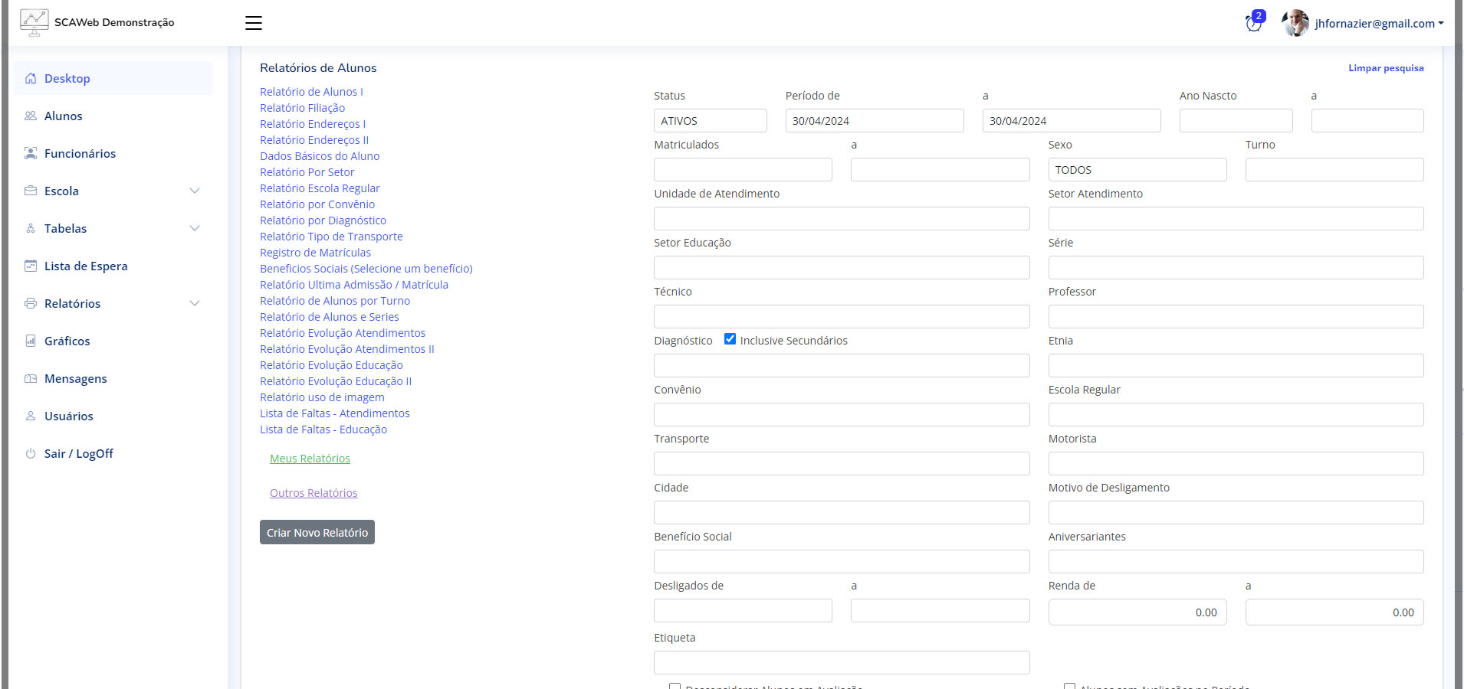
Task: Go to Desktop in the sidebar
Action: click(67, 79)
